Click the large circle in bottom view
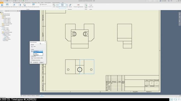Viewport: 181px width, 101px height. (80, 70)
